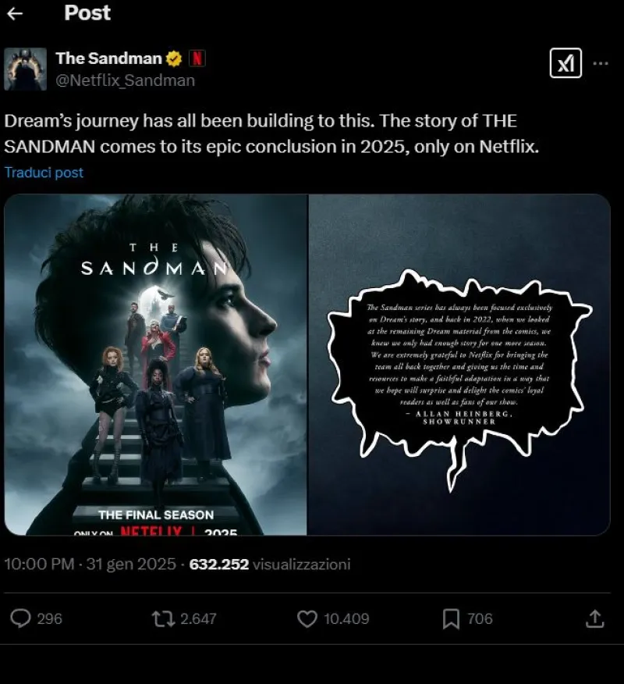Bookmark this post

pos(451,618)
